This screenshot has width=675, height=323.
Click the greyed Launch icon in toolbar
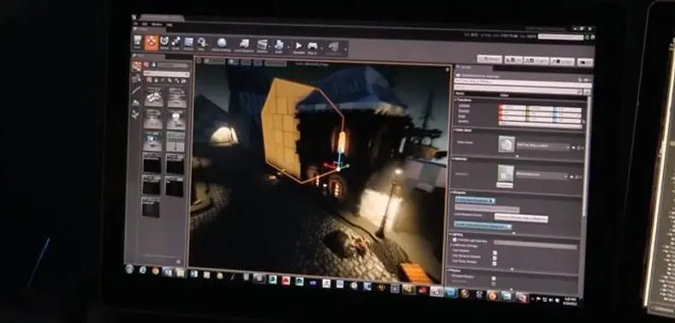333,47
